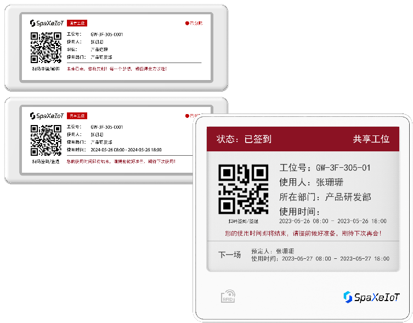Click 'GW-3F-305-0001' on the top label

[106, 35]
